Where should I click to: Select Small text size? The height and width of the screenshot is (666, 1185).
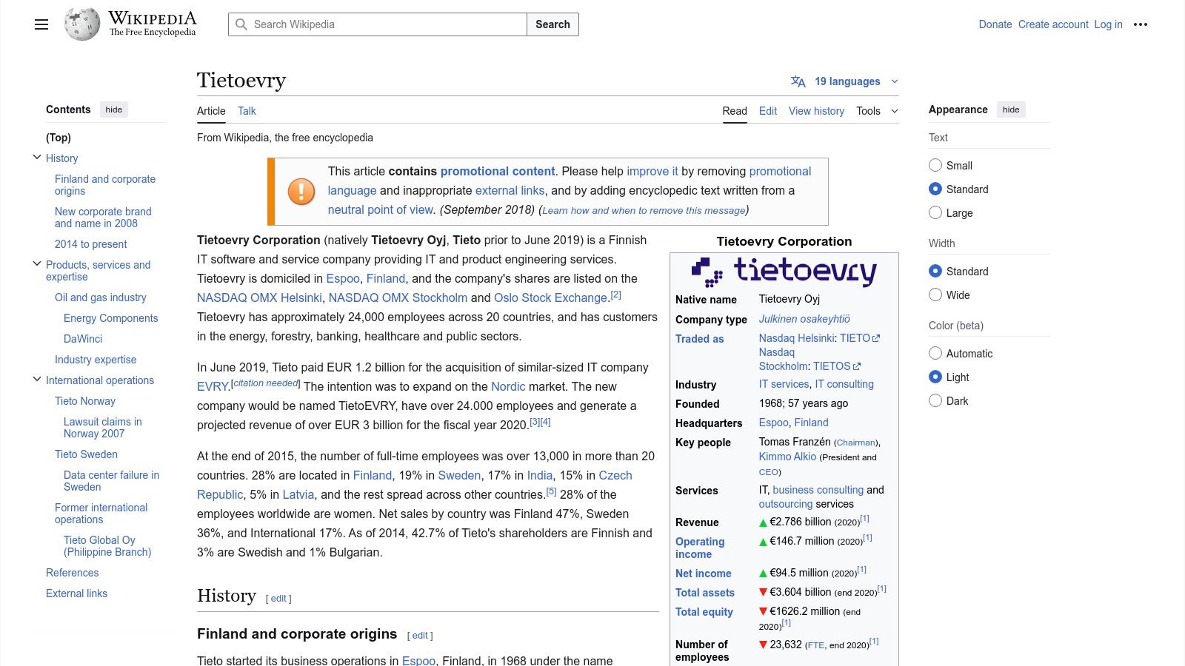[x=935, y=165]
